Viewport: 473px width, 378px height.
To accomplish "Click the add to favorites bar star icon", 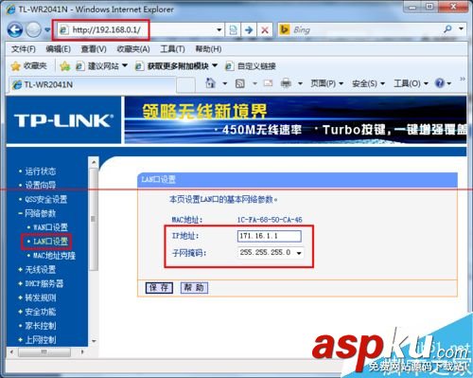I will coord(65,66).
